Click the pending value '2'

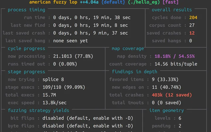[x=180, y=126]
